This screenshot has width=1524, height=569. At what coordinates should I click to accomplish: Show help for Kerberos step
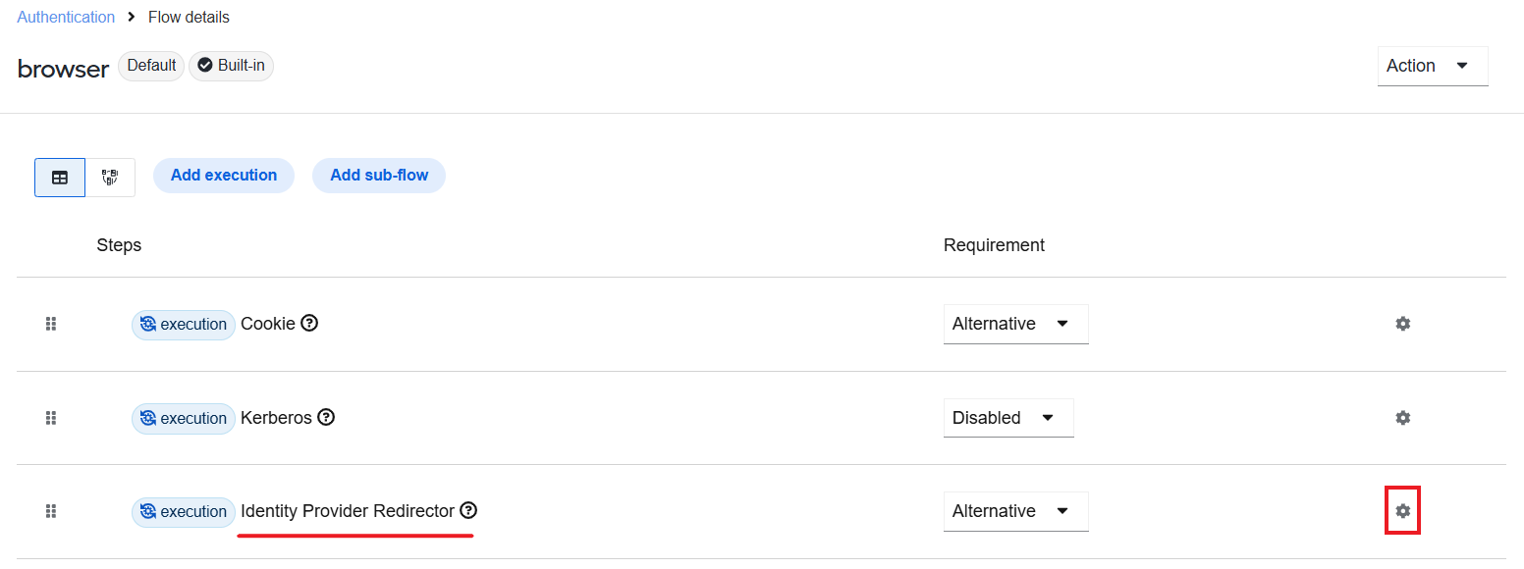pyautogui.click(x=326, y=417)
